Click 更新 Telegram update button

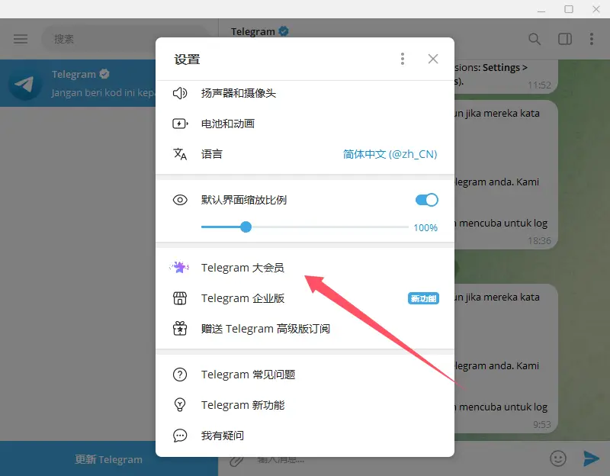pyautogui.click(x=108, y=459)
